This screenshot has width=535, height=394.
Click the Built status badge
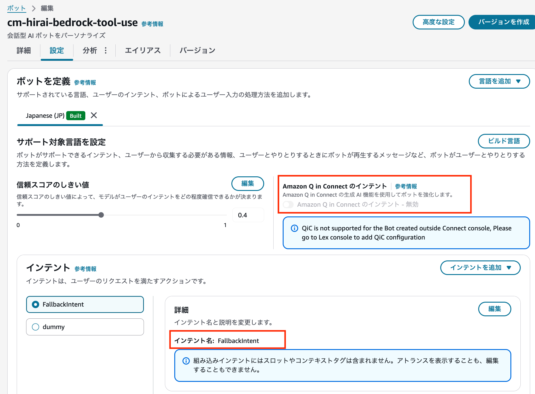76,116
